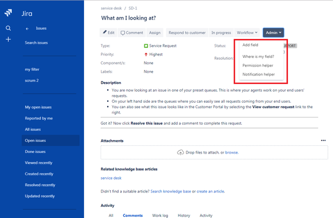Select Updated recently filter
This screenshot has width=333, height=218.
coord(40,196)
